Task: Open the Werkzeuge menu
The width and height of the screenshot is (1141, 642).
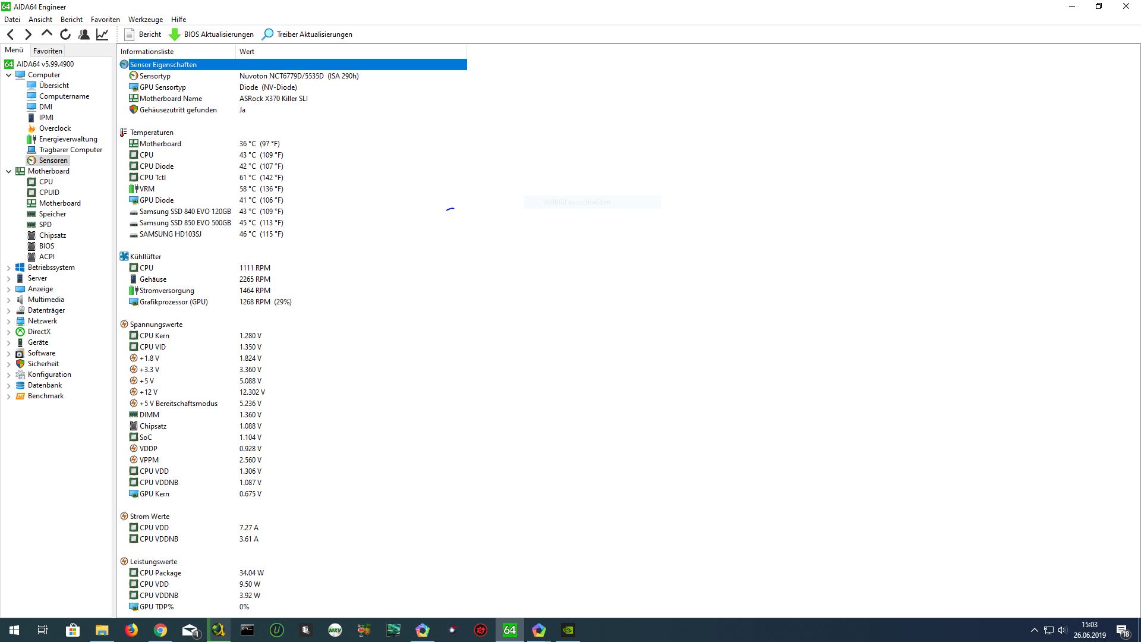Action: [x=146, y=20]
